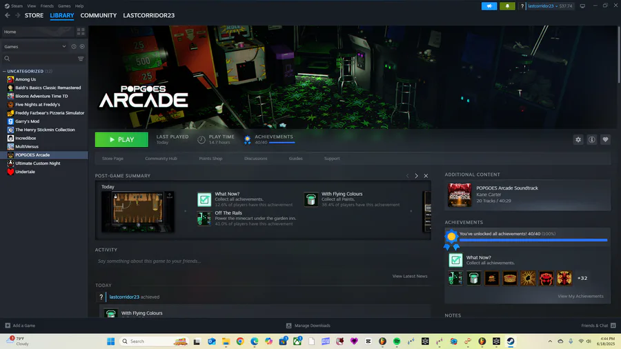Image resolution: width=621 pixels, height=349 pixels.
Task: Open File Explorer from the taskbar
Action: click(x=226, y=341)
